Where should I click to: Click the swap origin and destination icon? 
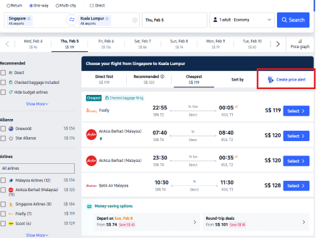tap(72, 20)
